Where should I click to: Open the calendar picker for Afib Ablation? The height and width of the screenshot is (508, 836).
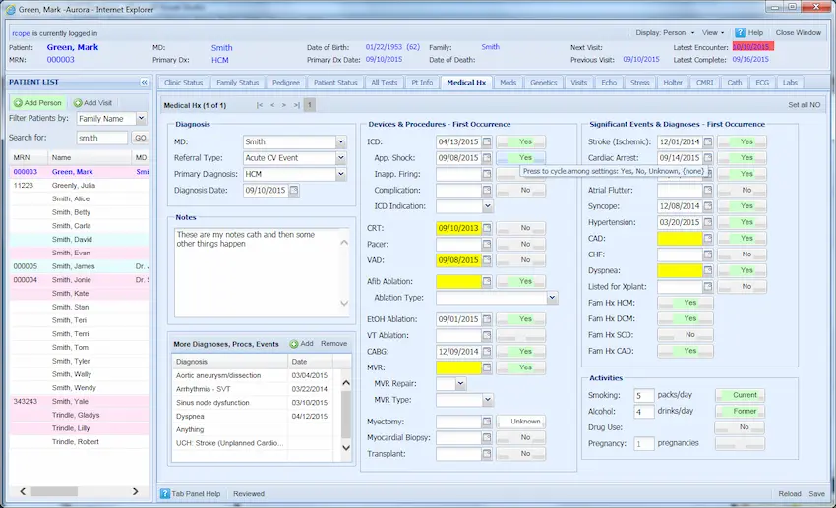pos(487,281)
